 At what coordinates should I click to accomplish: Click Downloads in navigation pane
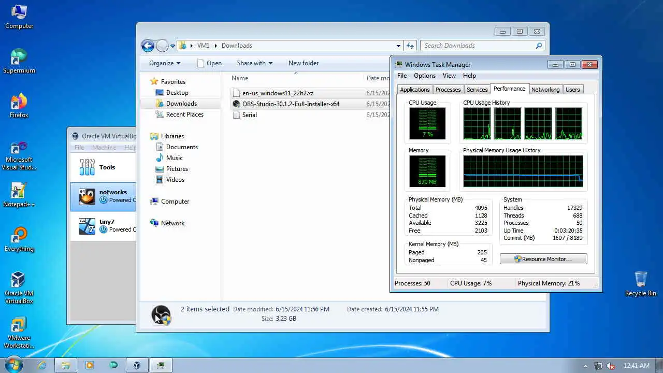click(x=181, y=104)
